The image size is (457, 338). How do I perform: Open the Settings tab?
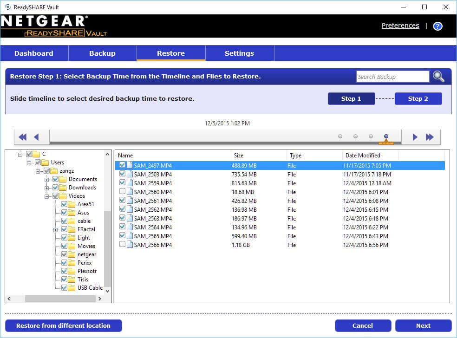[239, 53]
